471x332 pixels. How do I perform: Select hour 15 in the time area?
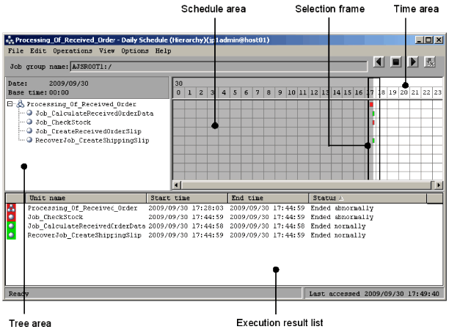coord(348,92)
